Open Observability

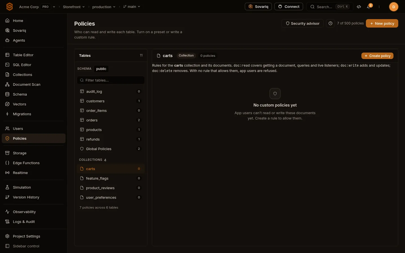[33, 212]
